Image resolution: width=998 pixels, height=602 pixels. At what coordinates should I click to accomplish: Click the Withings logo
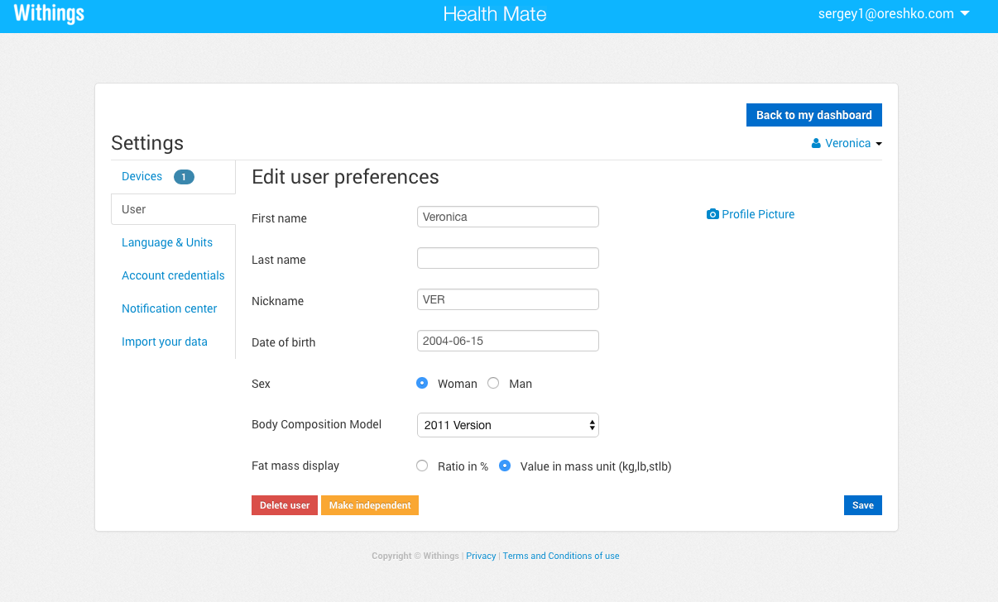(49, 14)
